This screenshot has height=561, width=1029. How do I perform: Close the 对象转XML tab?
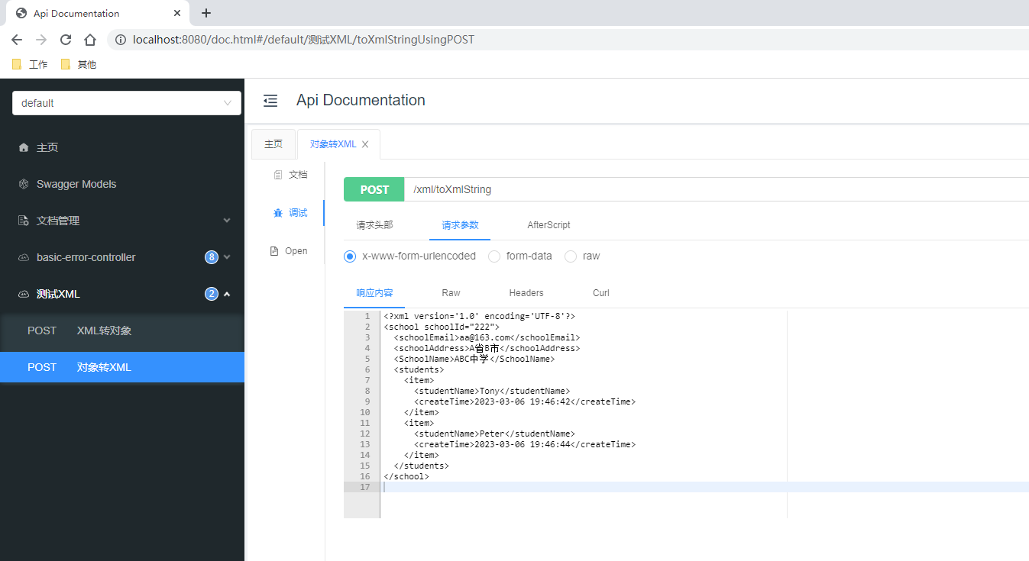(x=365, y=144)
